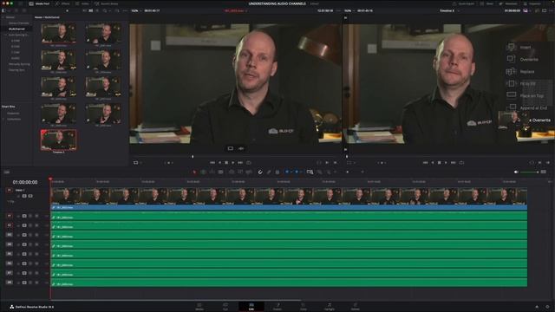This screenshot has width=555, height=312.
Task: Open the source viewer mode dropdown at lower left
Action: (x=138, y=163)
